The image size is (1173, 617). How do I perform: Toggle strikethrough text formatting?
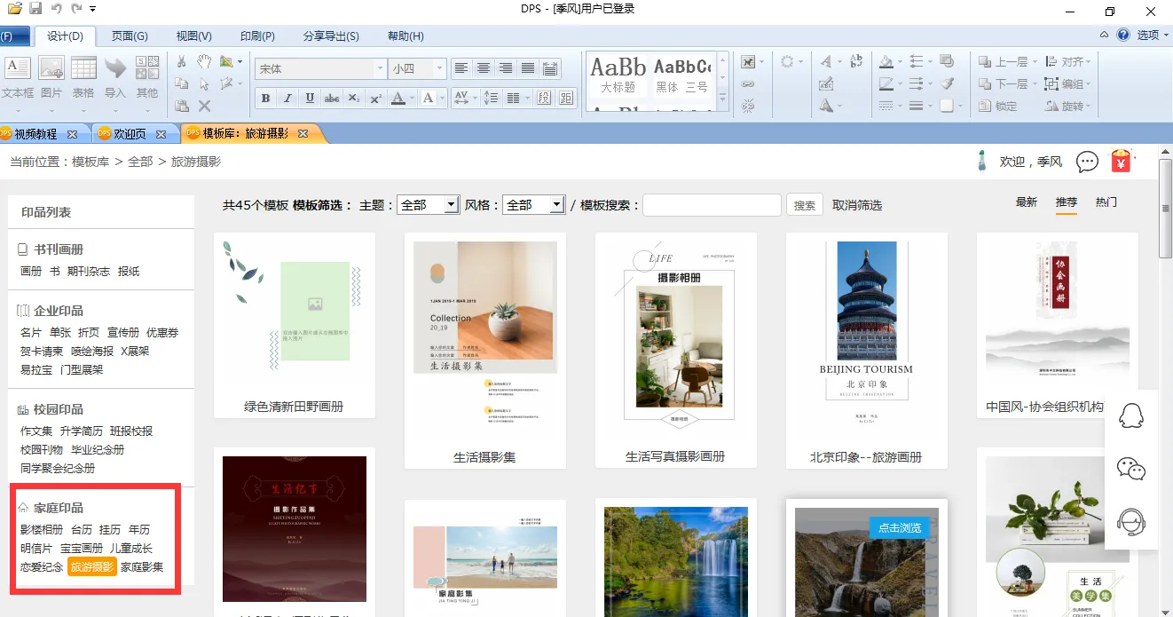[332, 99]
